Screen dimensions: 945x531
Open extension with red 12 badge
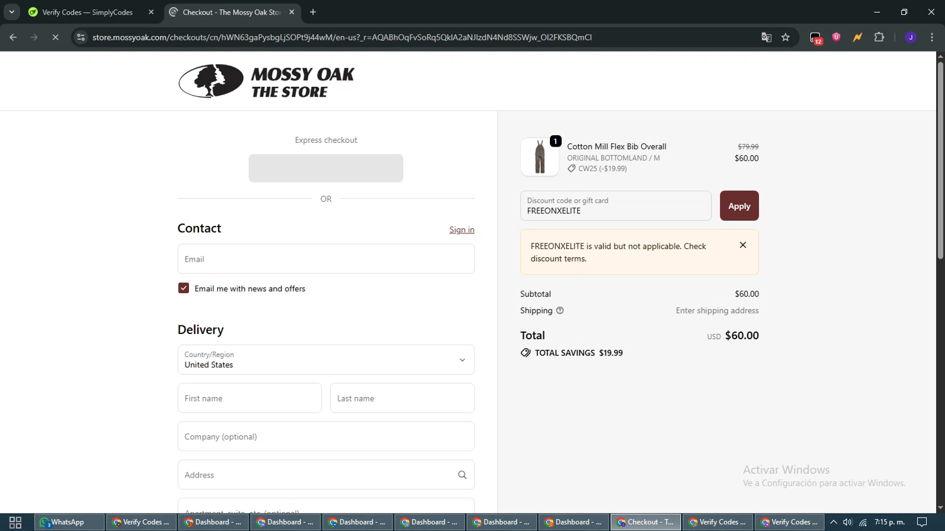pyautogui.click(x=816, y=38)
